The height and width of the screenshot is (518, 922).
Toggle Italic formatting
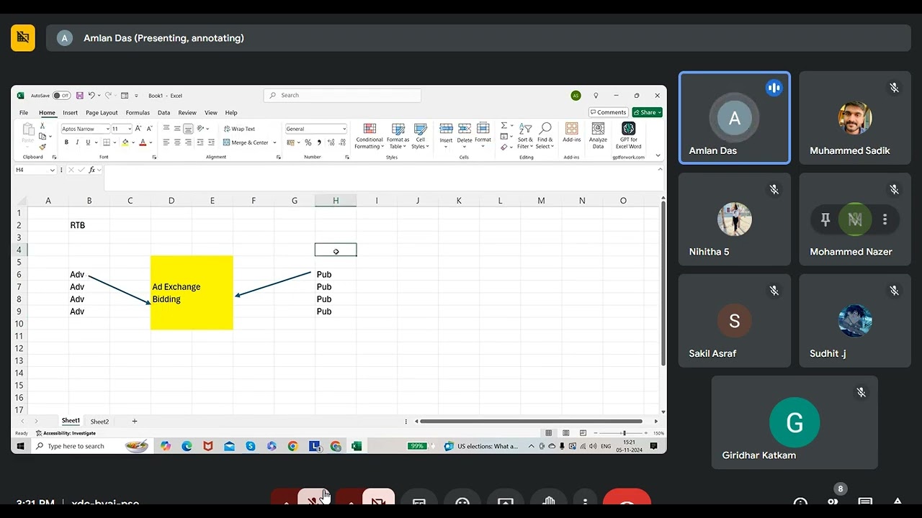coord(77,142)
